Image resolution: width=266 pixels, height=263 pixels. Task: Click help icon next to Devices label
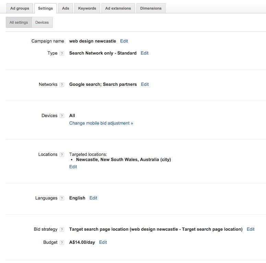click(62, 116)
